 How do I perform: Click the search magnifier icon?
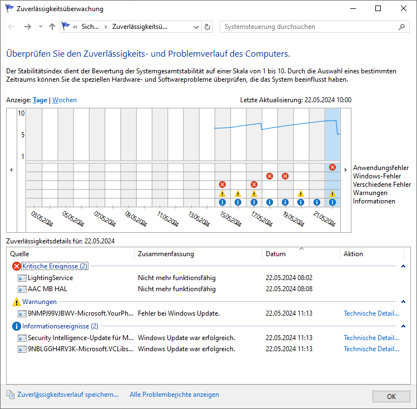[x=402, y=27]
